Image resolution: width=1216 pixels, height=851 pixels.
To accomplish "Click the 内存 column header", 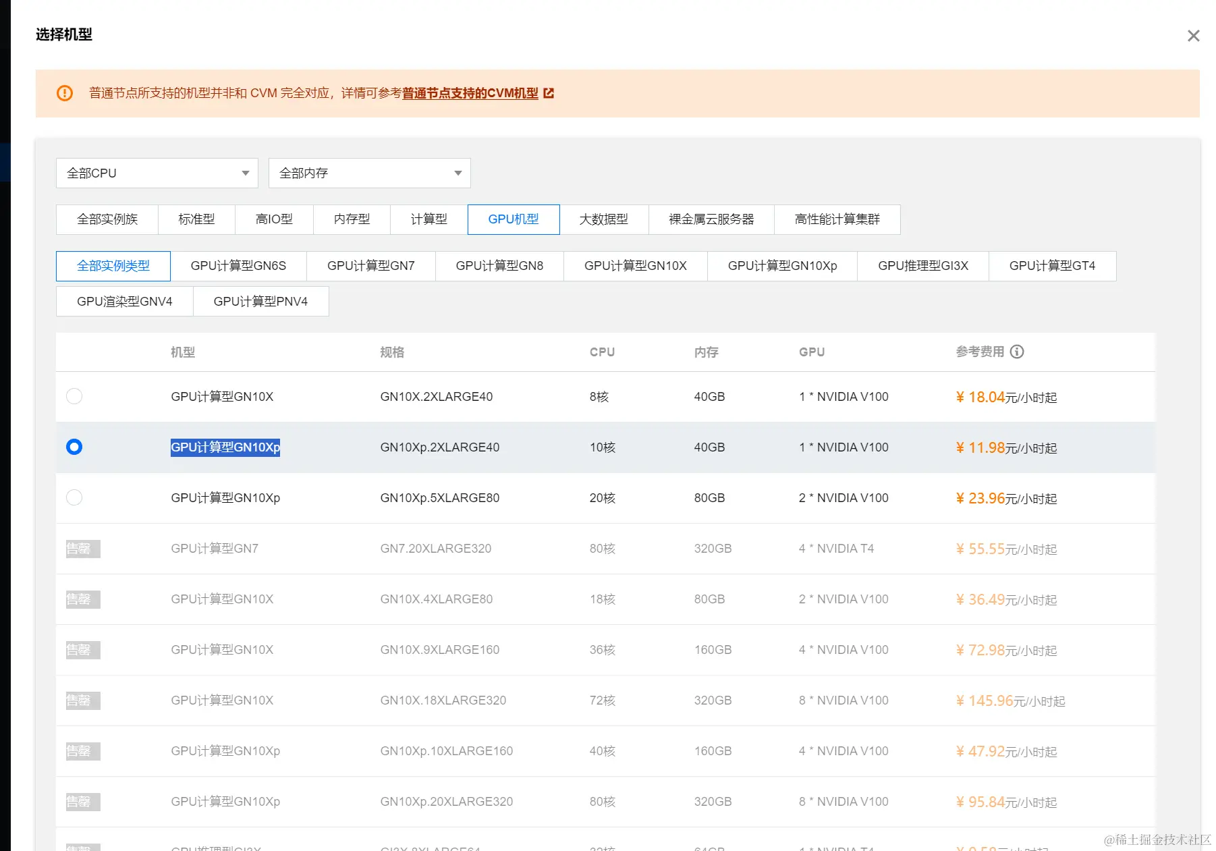I will (x=707, y=352).
